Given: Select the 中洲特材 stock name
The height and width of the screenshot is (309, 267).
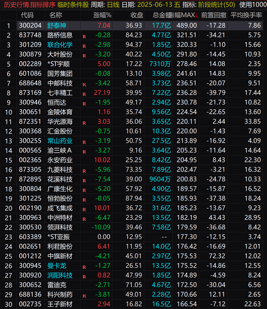Looking at the screenshot, I should click(x=60, y=218).
